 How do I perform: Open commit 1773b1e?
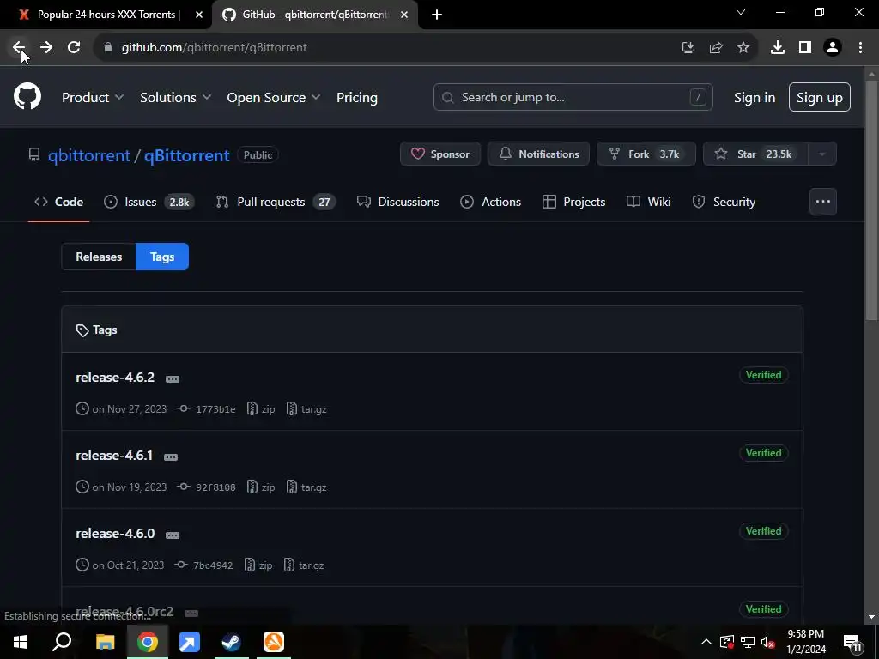215,409
